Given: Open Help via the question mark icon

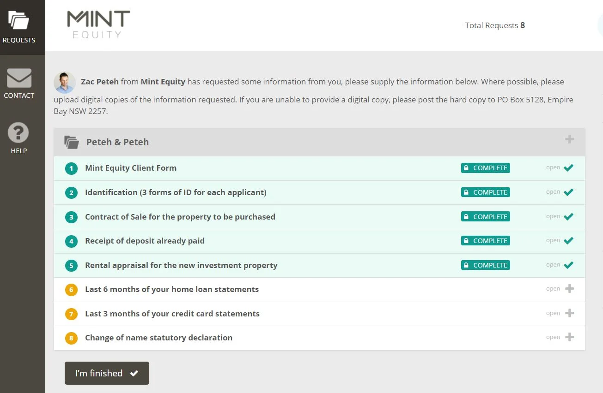Looking at the screenshot, I should click(18, 133).
